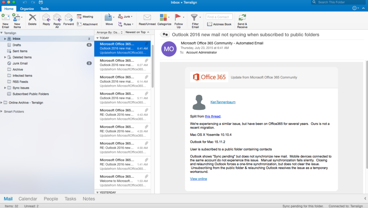Switch to the Organize ribbon tab
The image size is (368, 208).
coord(27,9)
